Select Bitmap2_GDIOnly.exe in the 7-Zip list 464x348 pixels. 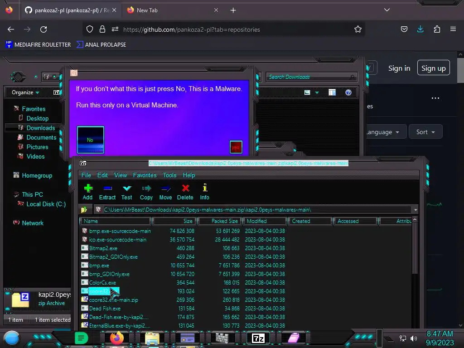tap(113, 256)
